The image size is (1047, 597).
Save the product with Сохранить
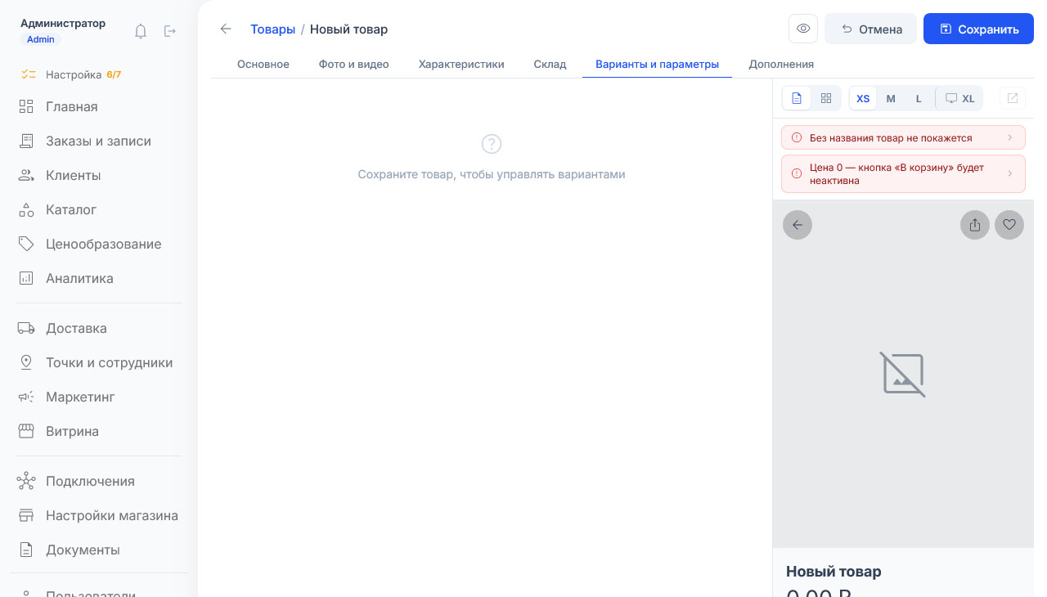(978, 29)
